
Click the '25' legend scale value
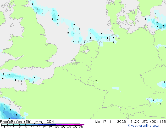coord(51,127)
